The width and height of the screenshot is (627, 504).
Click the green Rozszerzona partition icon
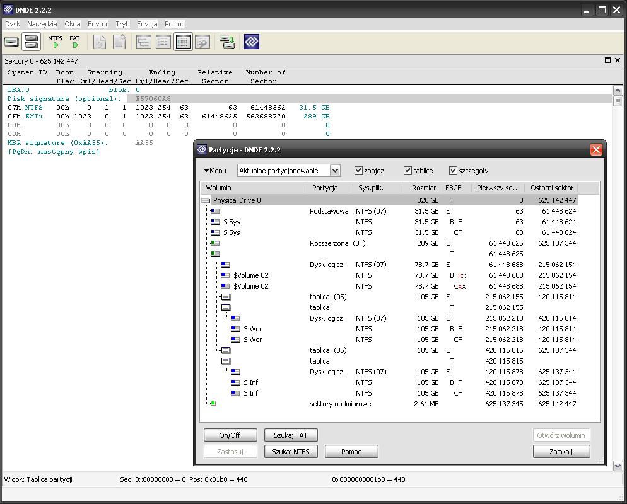click(216, 243)
